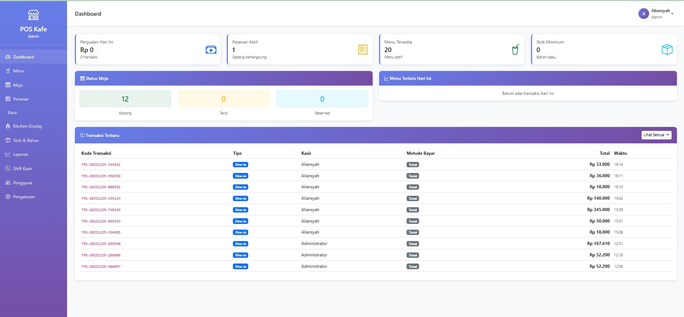Viewport: 684px width, 317px height.
Task: Open Pesanan in the sidebar
Action: [21, 99]
